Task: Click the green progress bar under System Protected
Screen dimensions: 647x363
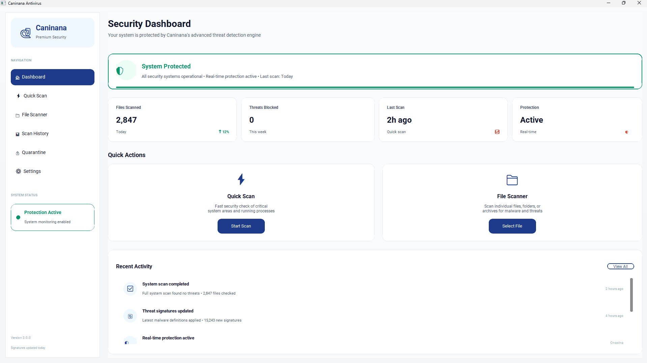Action: (x=374, y=87)
